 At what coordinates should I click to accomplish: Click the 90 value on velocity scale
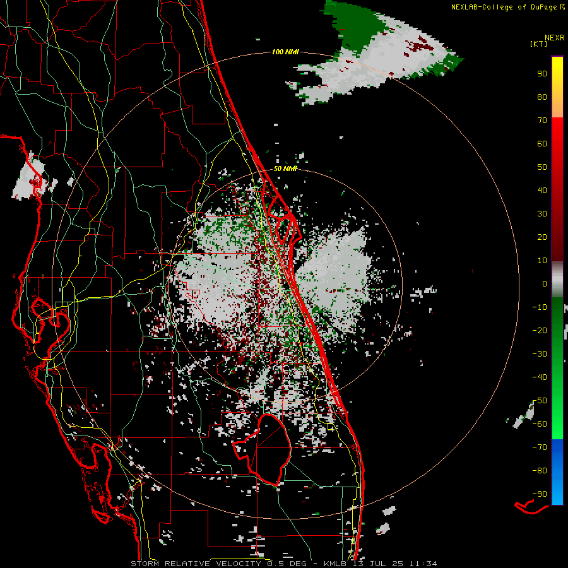click(542, 74)
